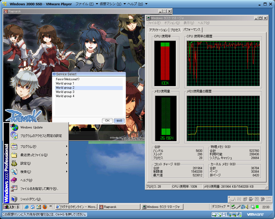Click OK in Service Select dialog
Viewport: 275px width, 219px height.
pyautogui.click(x=107, y=121)
